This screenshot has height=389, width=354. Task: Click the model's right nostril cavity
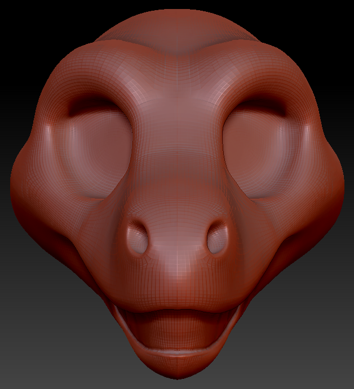(218, 237)
